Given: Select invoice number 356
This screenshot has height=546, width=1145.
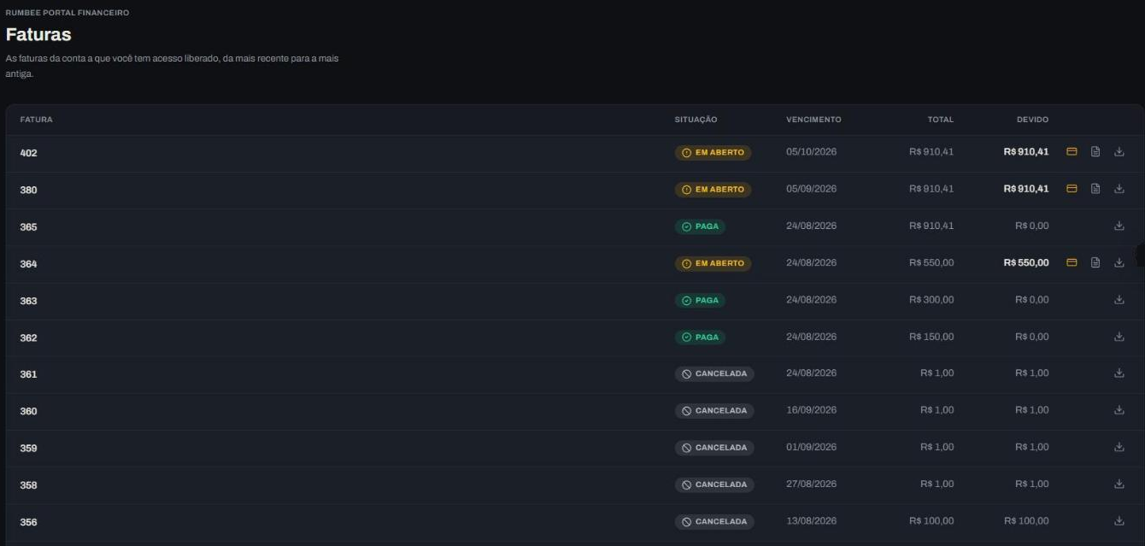Looking at the screenshot, I should tap(29, 522).
